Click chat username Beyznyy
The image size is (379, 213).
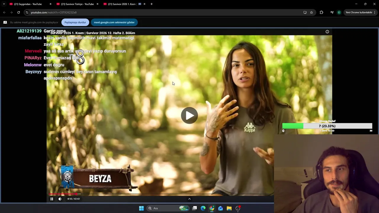pyautogui.click(x=33, y=72)
